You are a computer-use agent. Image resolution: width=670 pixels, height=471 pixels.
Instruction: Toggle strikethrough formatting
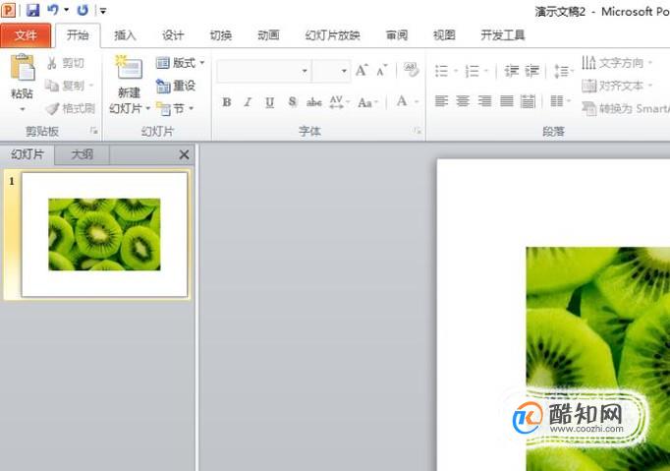[314, 102]
